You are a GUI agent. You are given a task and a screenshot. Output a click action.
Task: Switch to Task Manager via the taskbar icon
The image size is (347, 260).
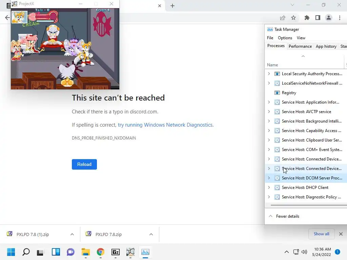pyautogui.click(x=145, y=252)
